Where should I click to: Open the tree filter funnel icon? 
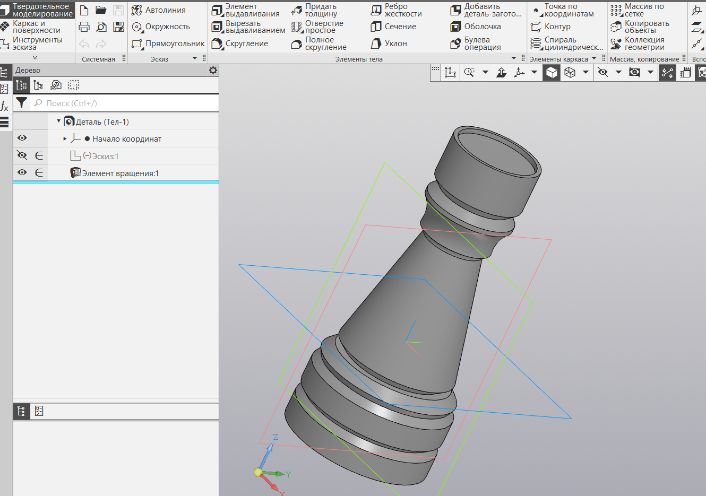[x=21, y=103]
